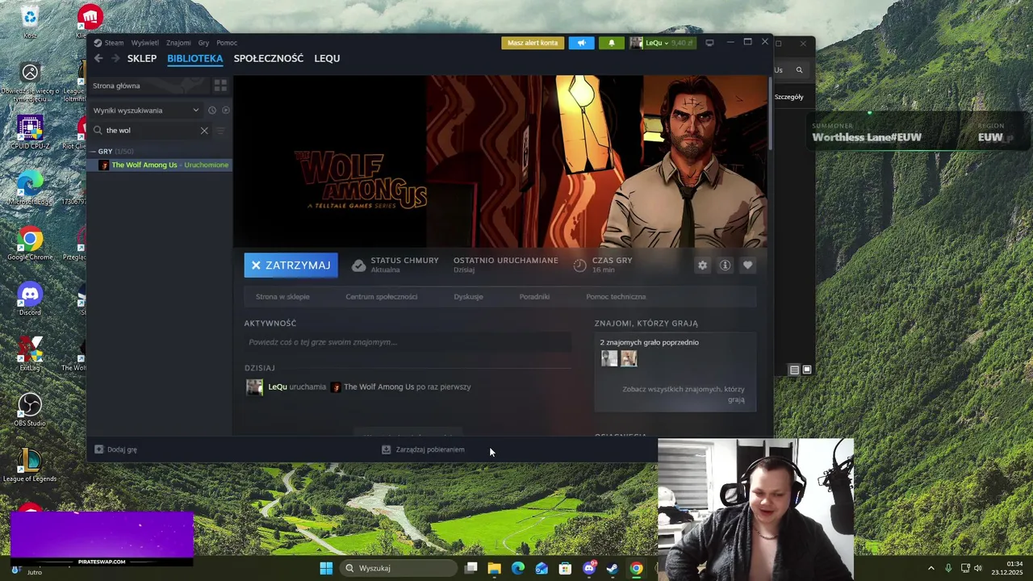
Task: Open Strona w sklepie link
Action: [x=282, y=297]
